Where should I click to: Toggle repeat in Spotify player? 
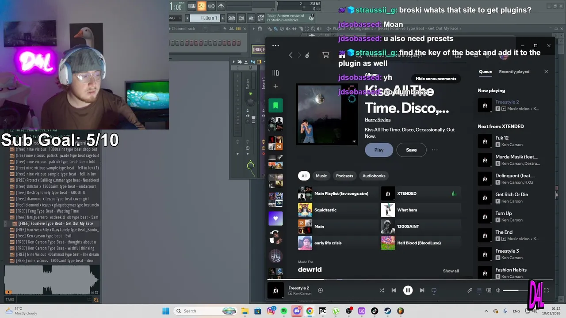coord(434,290)
